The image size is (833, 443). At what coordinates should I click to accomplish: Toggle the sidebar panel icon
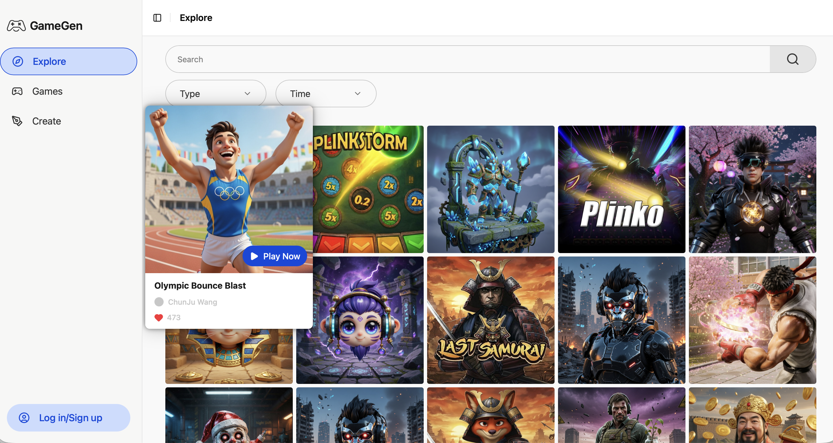pos(157,18)
